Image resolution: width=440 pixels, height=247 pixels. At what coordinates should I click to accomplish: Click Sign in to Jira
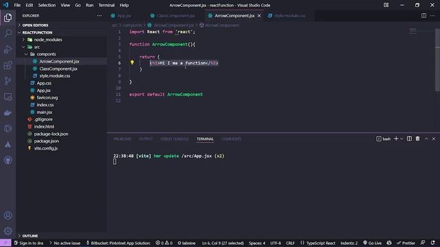pyautogui.click(x=28, y=243)
